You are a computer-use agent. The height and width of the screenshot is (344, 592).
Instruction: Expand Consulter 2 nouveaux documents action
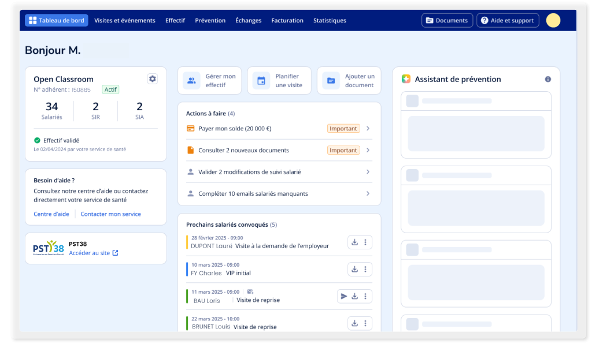click(368, 150)
